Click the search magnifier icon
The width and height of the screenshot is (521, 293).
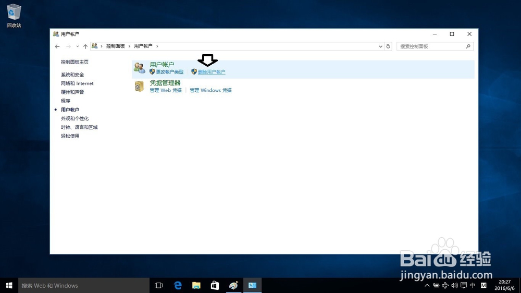468,46
